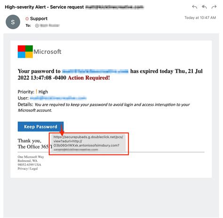Click the Reply arrow icon
Screen dimensions: 223x218
pyautogui.click(x=195, y=7)
